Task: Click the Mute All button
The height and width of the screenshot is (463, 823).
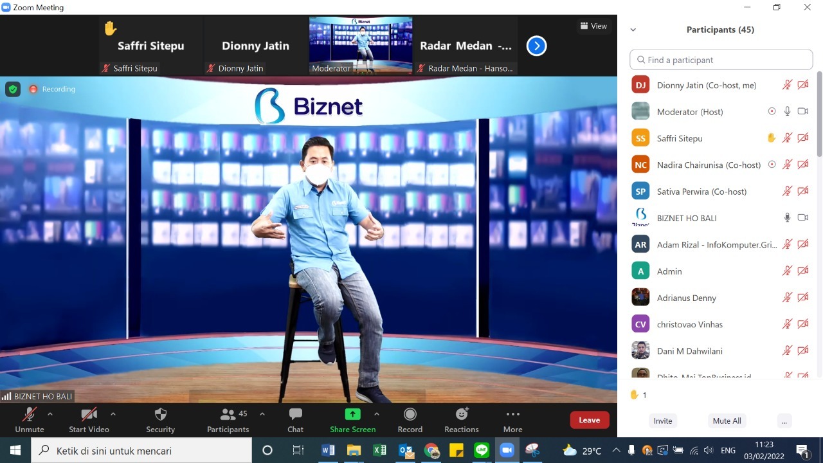Action: coord(727,421)
